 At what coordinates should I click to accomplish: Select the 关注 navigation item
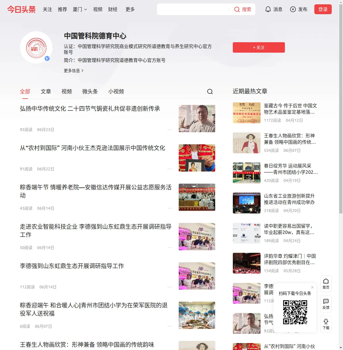[47, 9]
